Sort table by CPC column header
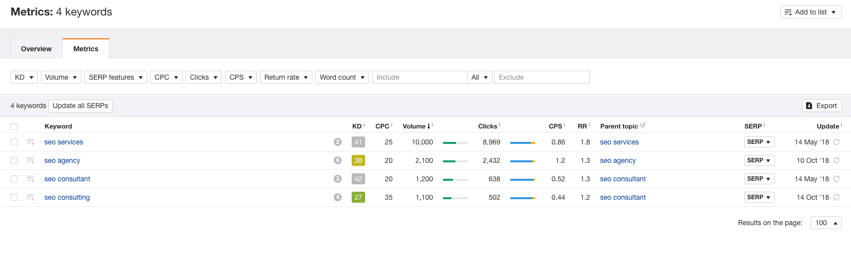 pyautogui.click(x=382, y=126)
